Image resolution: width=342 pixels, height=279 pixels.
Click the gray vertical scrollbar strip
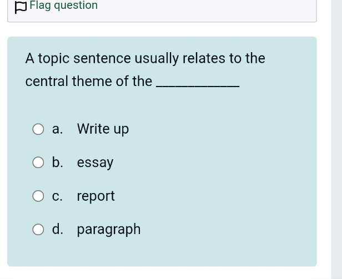[336, 140]
